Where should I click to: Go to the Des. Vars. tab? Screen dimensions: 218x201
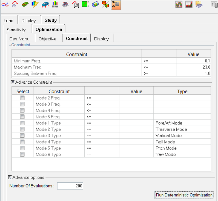(x=19, y=39)
